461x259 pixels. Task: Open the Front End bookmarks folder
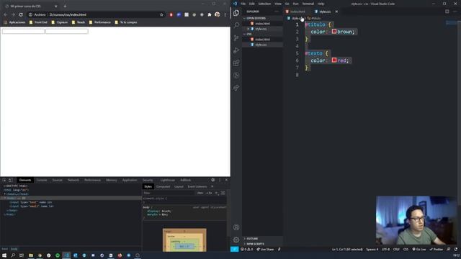(38, 22)
